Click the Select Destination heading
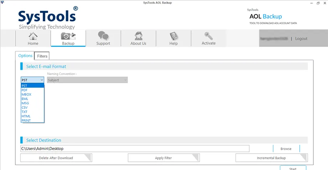 coord(43,140)
